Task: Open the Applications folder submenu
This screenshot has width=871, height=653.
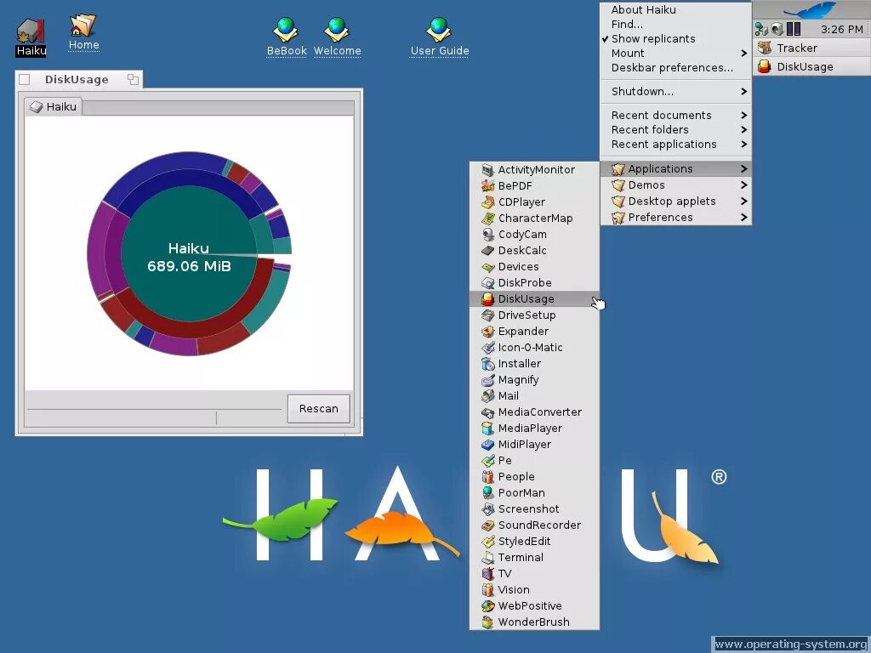Action: point(675,169)
